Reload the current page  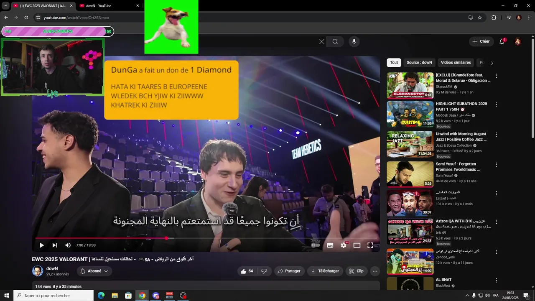26,18
